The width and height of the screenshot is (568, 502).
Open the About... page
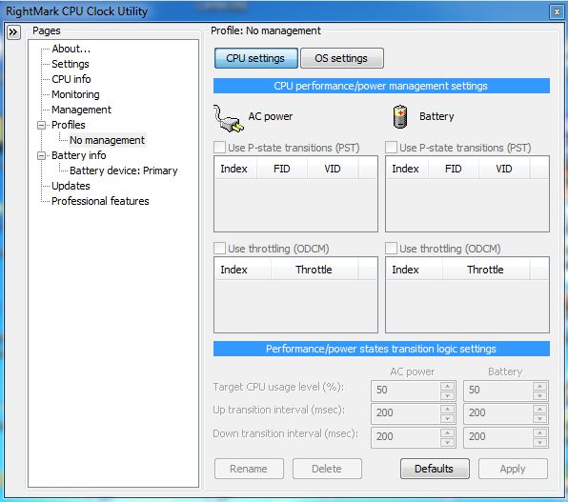click(71, 49)
